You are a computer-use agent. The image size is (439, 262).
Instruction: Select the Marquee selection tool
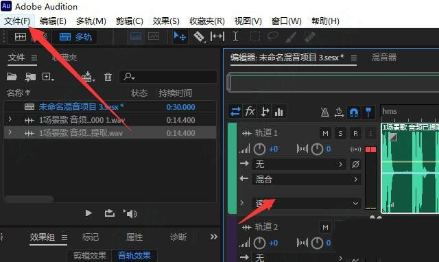tap(254, 36)
